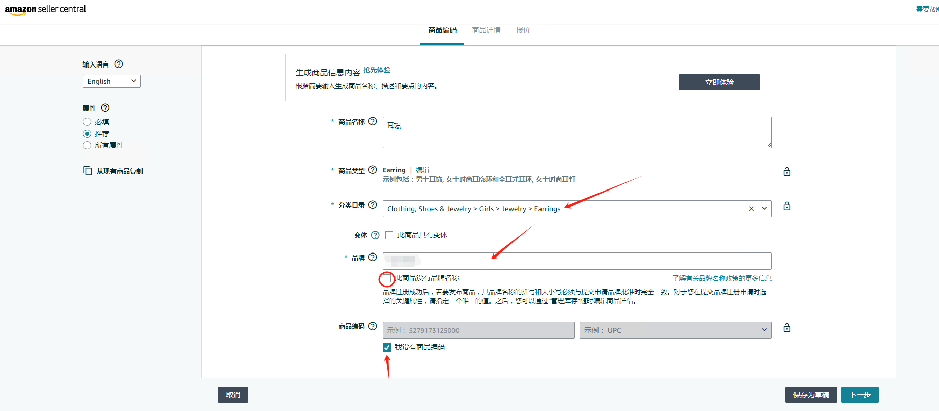Open help icon next to 变体
This screenshot has width=939, height=411.
pyautogui.click(x=375, y=235)
